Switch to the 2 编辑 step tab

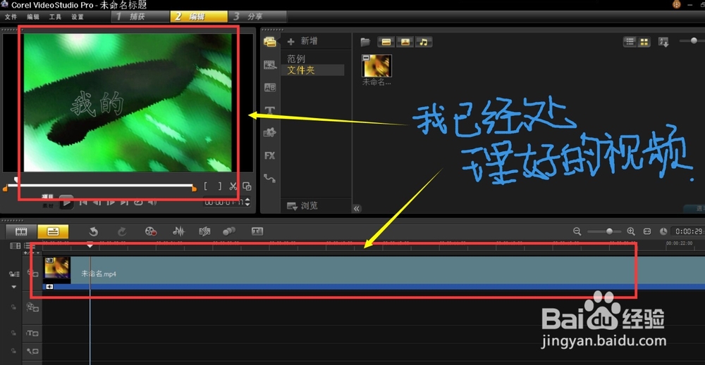click(198, 17)
